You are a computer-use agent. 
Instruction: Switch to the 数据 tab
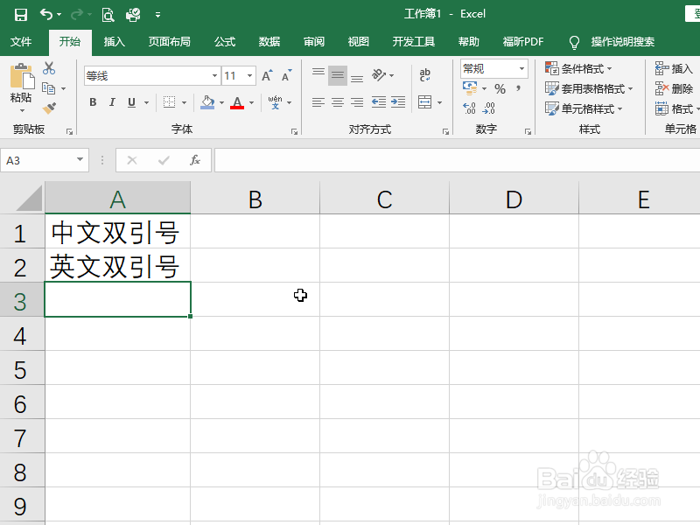pyautogui.click(x=269, y=41)
